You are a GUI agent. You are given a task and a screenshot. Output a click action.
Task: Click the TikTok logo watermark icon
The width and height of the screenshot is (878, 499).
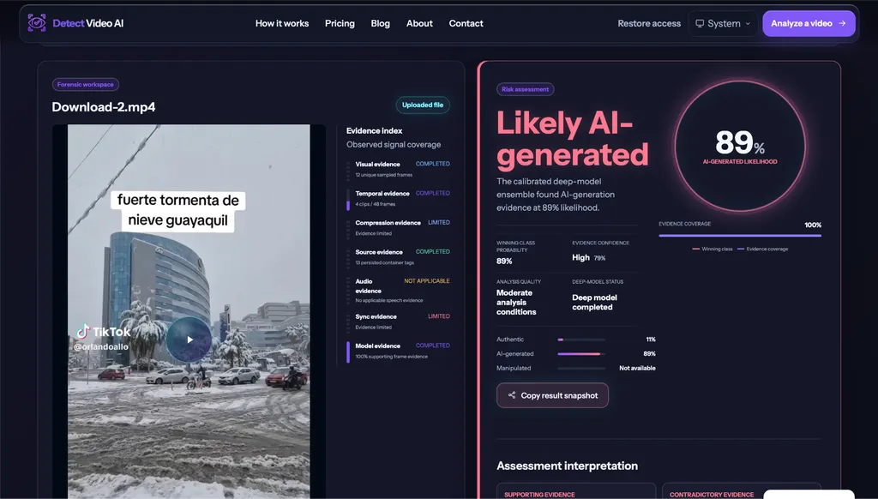(x=83, y=331)
